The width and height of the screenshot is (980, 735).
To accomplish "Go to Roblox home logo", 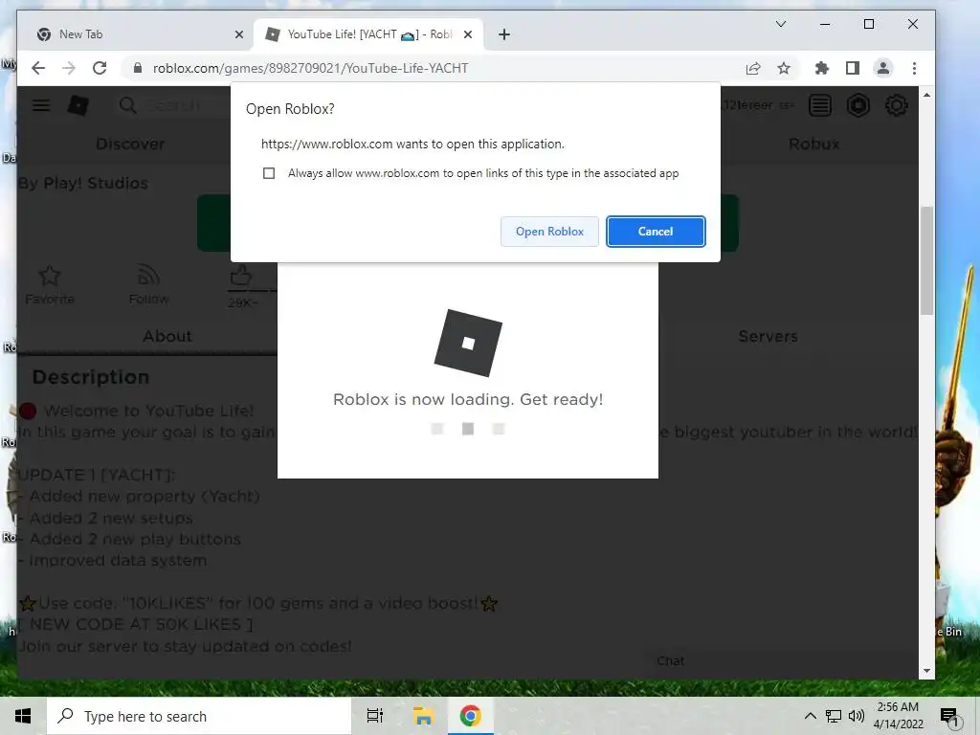I will [78, 105].
